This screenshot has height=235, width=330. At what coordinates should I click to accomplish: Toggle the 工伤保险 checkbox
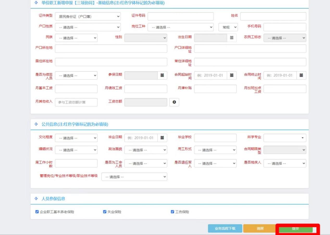click(x=172, y=212)
